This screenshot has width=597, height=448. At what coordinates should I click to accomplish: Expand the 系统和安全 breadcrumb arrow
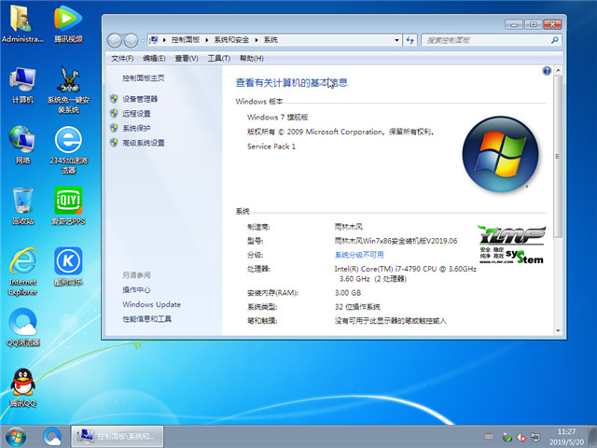(x=257, y=40)
